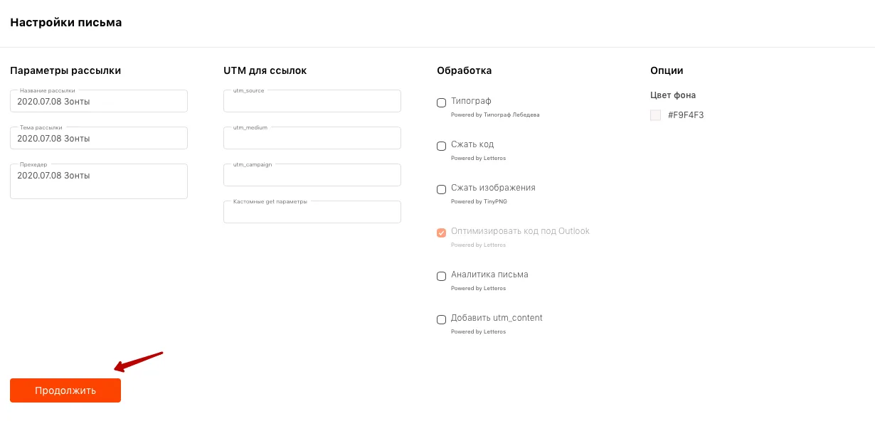
Task: Select the Кастомные get параметры field
Action: 312,212
